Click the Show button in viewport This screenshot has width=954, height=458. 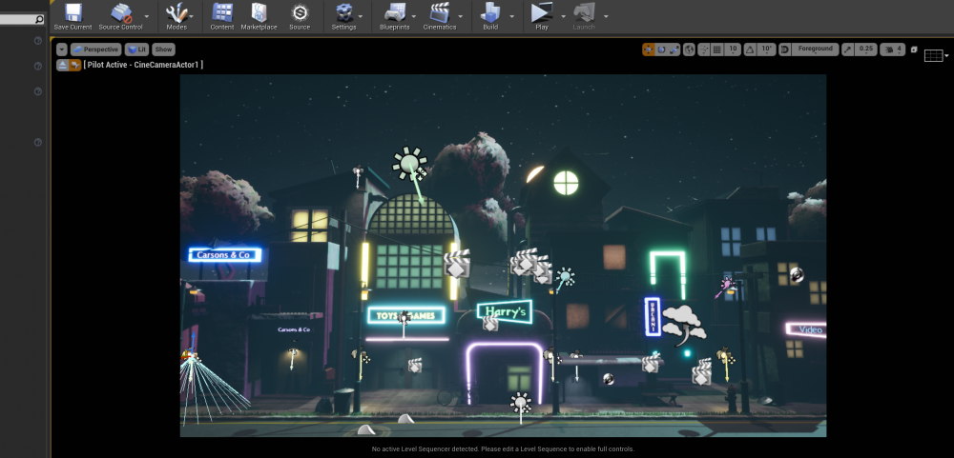click(x=164, y=49)
